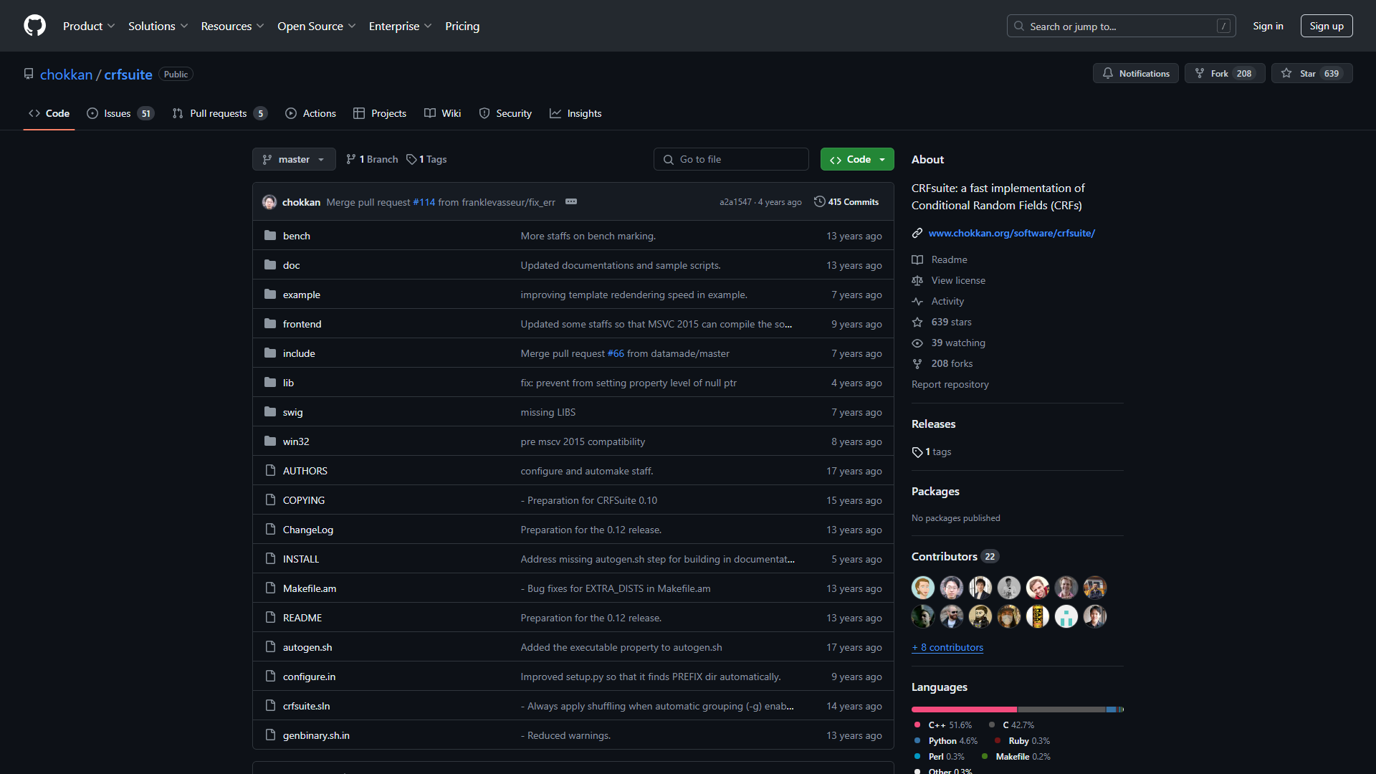The width and height of the screenshot is (1376, 774).
Task: Open commit history via the clock icon
Action: [x=820, y=201]
